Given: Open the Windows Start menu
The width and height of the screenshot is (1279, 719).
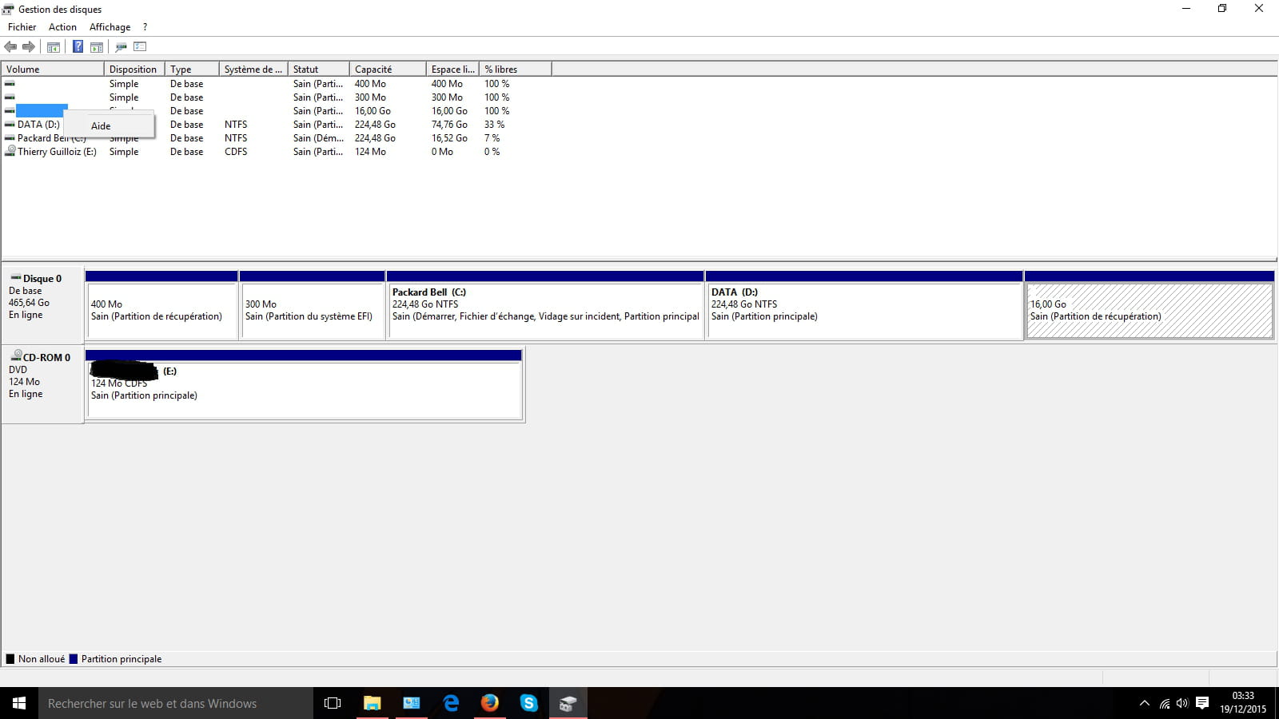Looking at the screenshot, I should [x=19, y=703].
